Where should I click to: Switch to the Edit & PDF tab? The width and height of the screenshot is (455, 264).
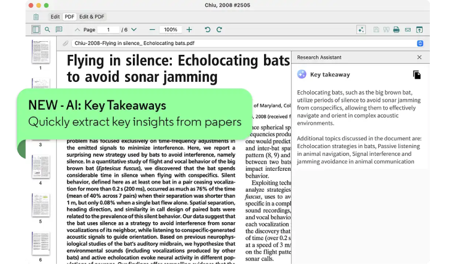[92, 17]
